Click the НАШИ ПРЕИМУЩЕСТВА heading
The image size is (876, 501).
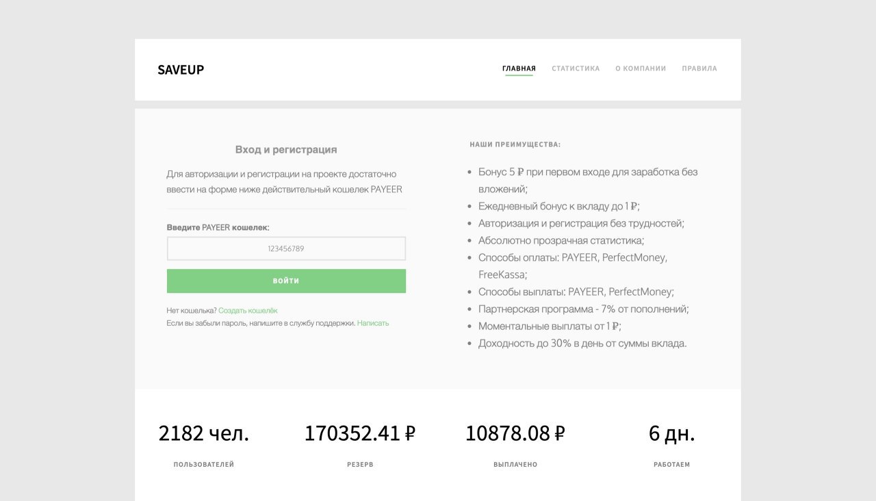[515, 145]
